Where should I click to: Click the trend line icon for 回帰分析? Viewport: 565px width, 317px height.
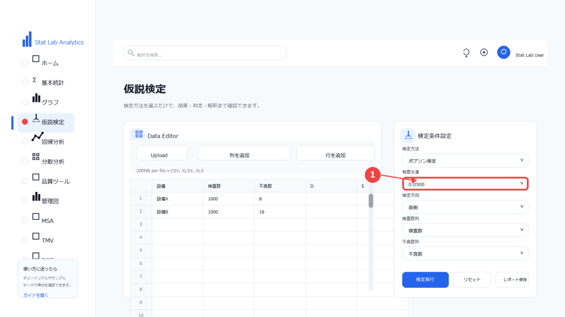(38, 137)
